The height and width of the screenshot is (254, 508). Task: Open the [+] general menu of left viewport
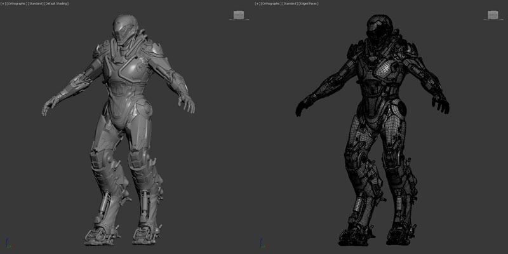click(3, 3)
